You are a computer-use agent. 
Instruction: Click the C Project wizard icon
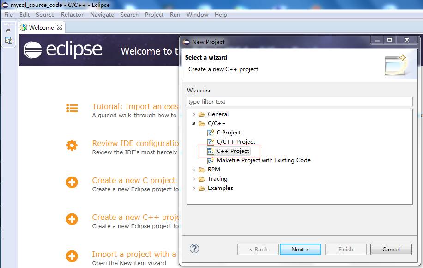point(211,133)
